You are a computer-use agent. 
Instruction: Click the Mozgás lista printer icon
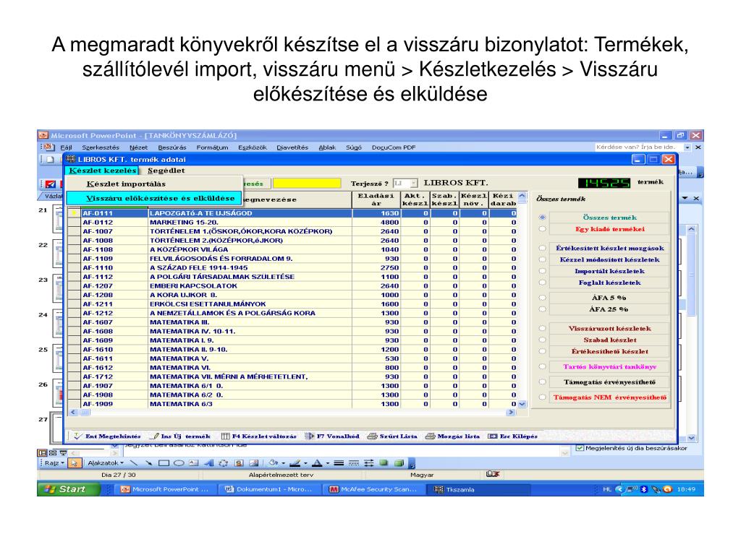430,436
